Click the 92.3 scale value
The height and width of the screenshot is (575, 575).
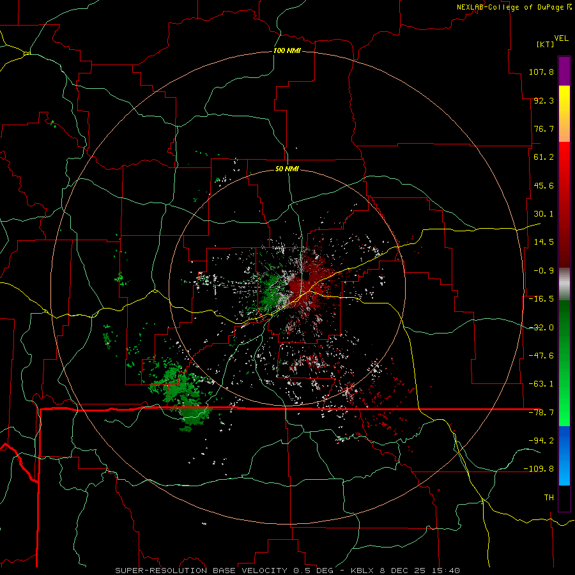(x=544, y=100)
